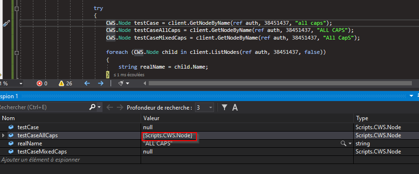The width and height of the screenshot is (419, 174).
Task: Click the Nom column header
Action: 71,118
